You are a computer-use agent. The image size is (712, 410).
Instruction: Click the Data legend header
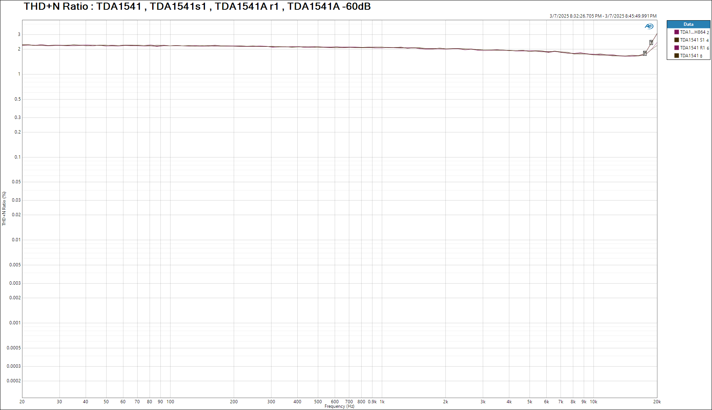[688, 24]
